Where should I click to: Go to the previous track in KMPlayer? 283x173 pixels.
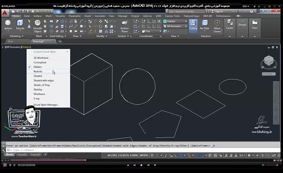click(x=134, y=165)
